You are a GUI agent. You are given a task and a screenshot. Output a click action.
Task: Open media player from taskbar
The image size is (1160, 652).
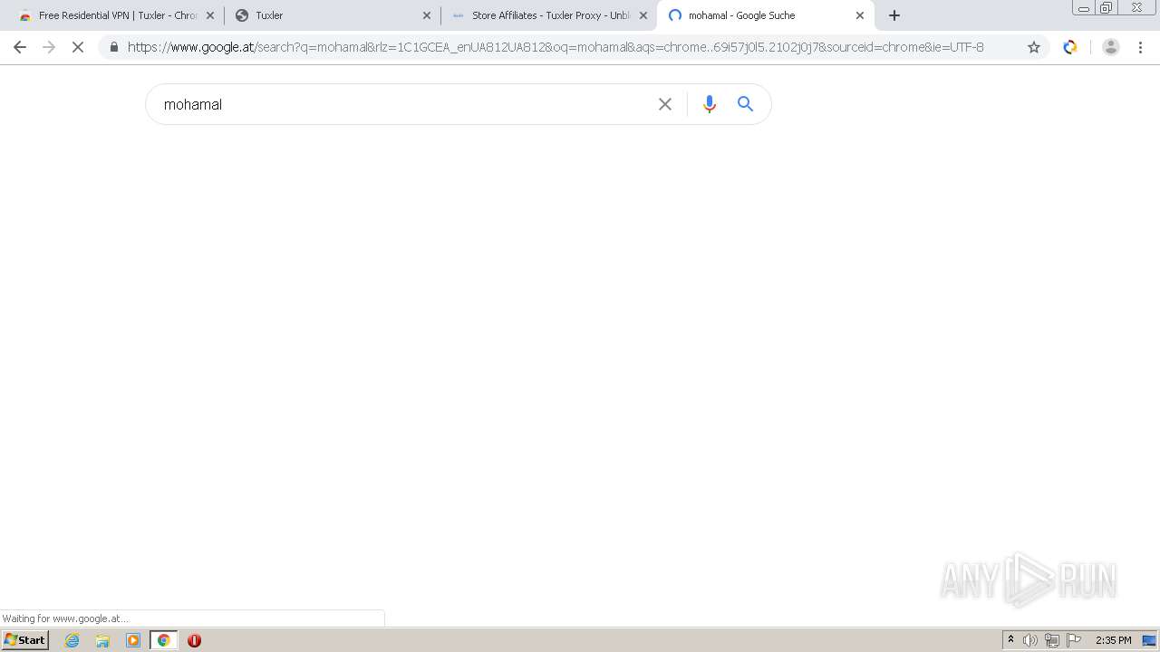coord(133,640)
